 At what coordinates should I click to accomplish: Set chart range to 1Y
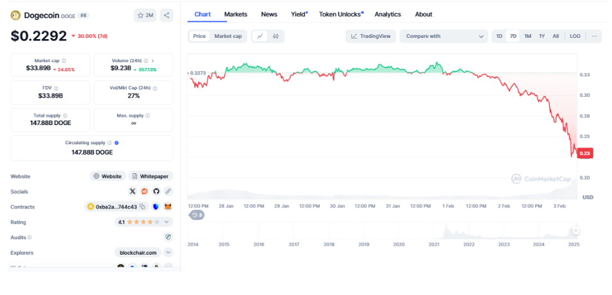pos(542,36)
